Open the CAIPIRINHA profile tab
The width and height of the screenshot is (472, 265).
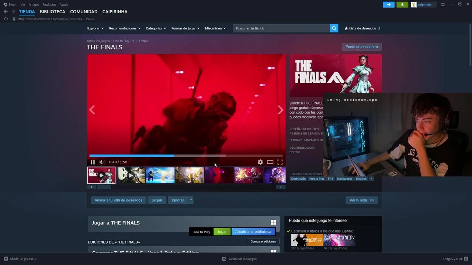click(x=115, y=12)
